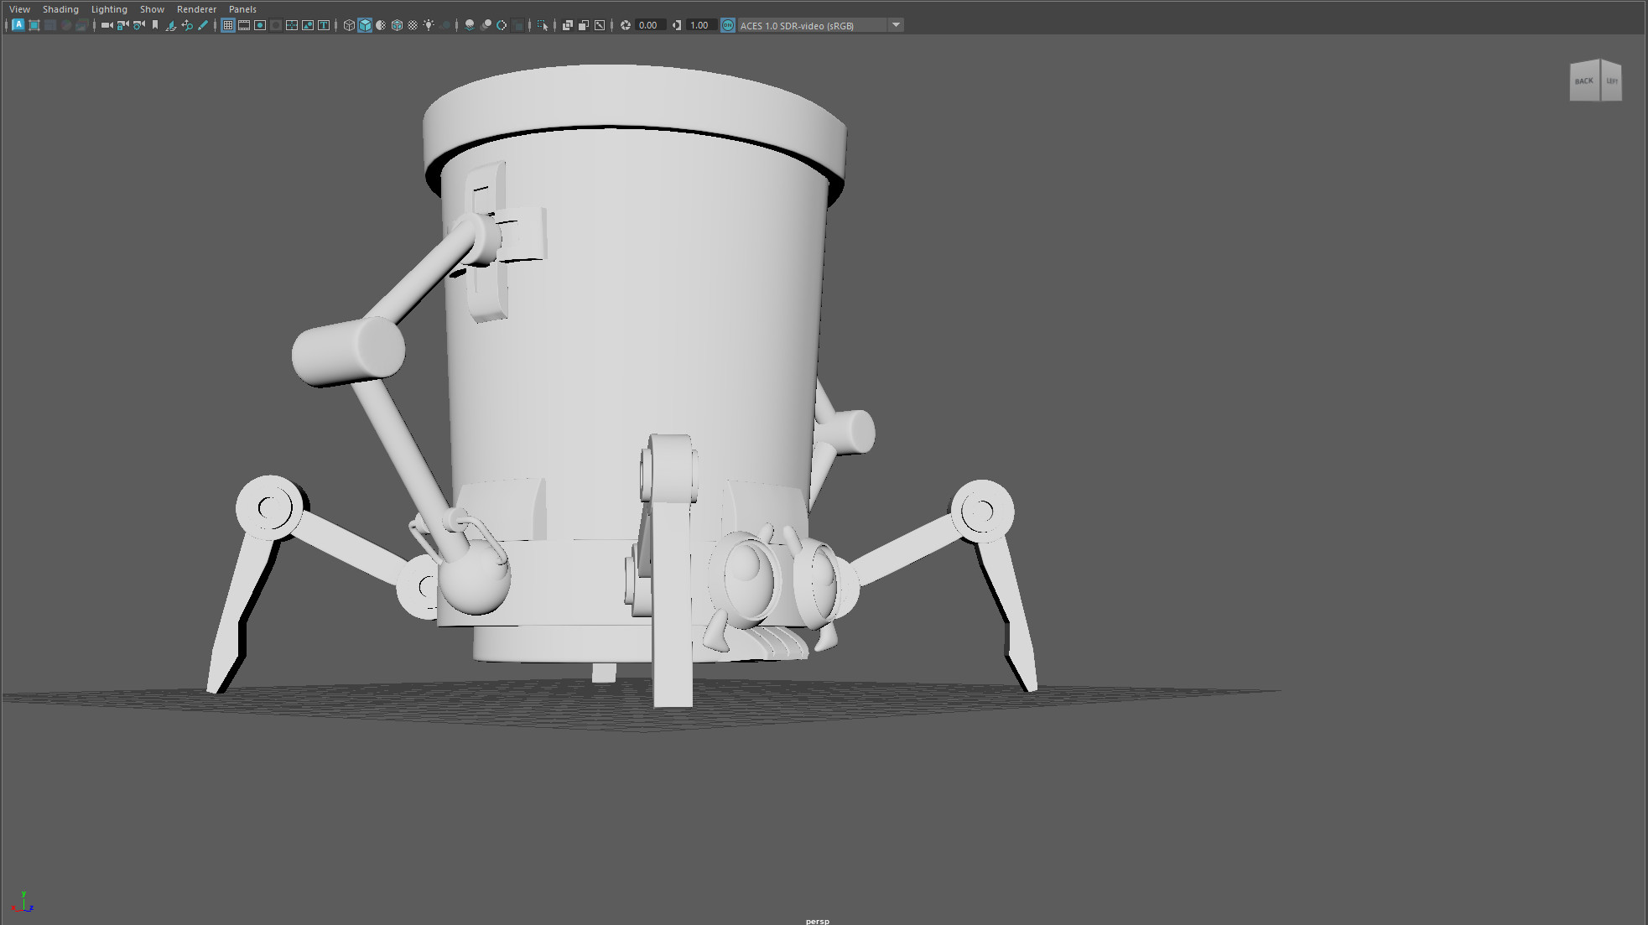1648x925 pixels.
Task: Click the gamma value field 1.00
Action: (699, 25)
